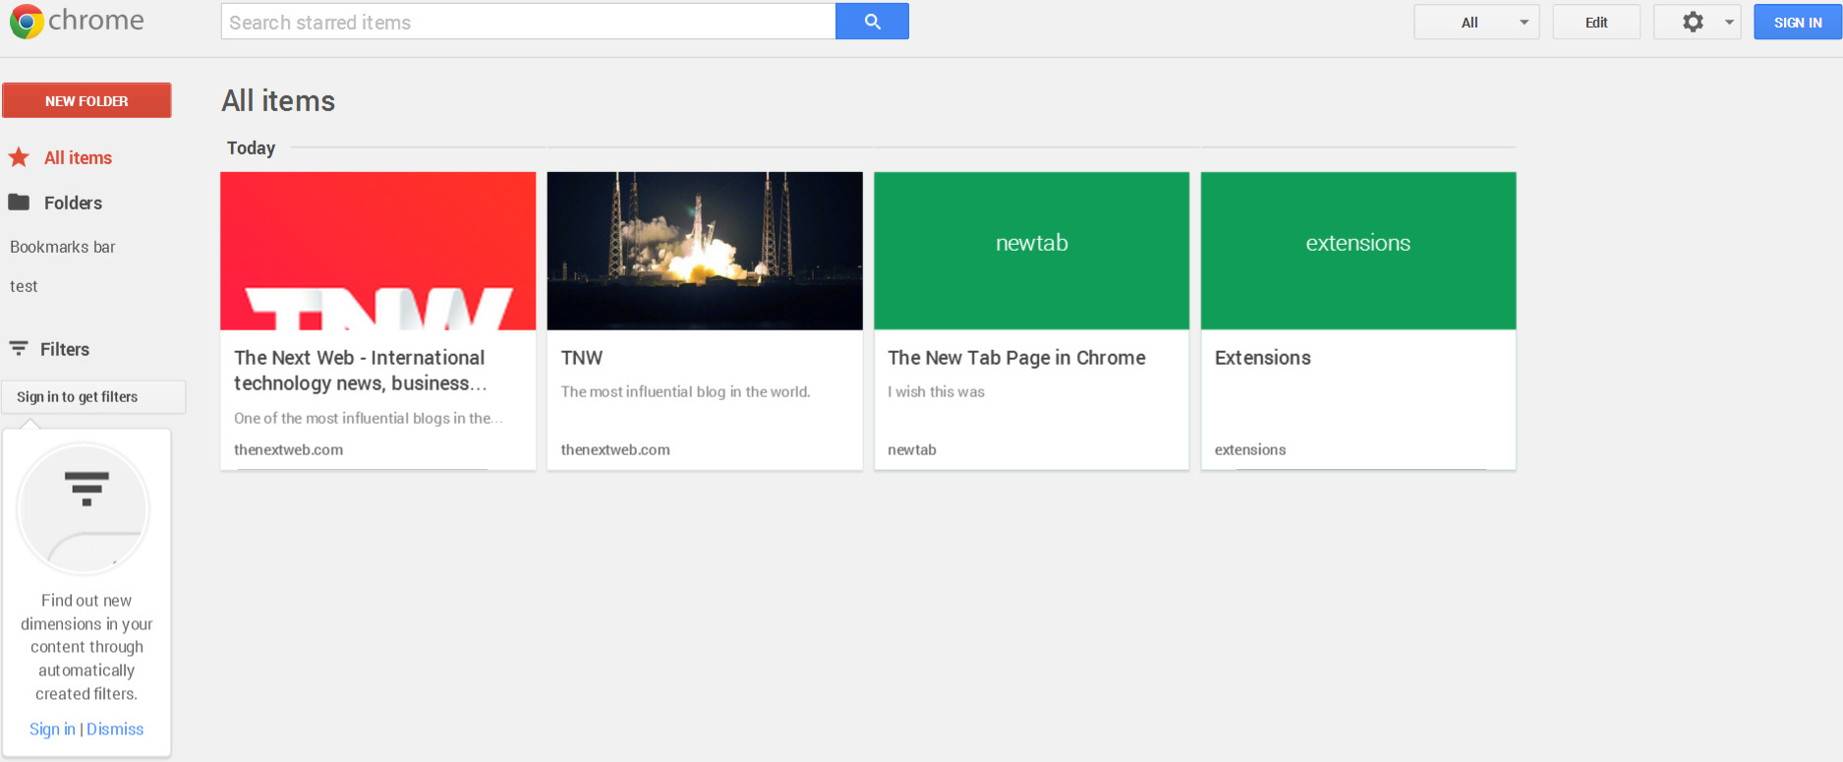Click the red star All items icon

pyautogui.click(x=19, y=157)
